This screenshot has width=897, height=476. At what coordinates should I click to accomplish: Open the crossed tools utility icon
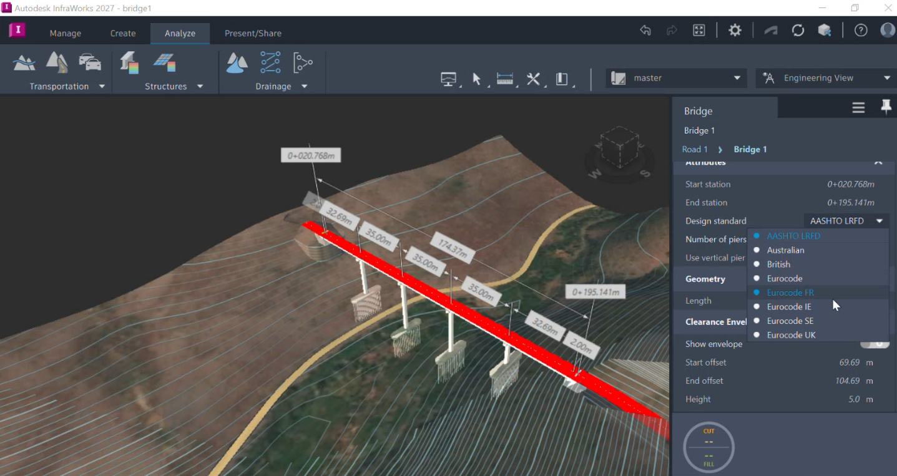[533, 79]
